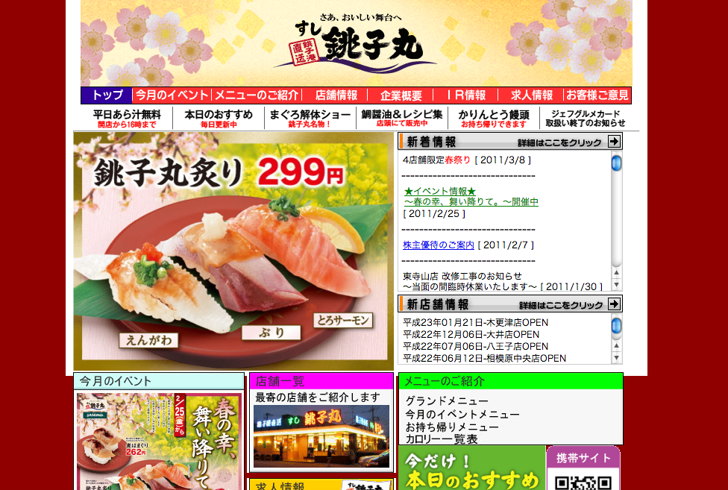The width and height of the screenshot is (728, 490).
Task: Click the blue scroll thumb in the news panel
Action: tap(616, 163)
